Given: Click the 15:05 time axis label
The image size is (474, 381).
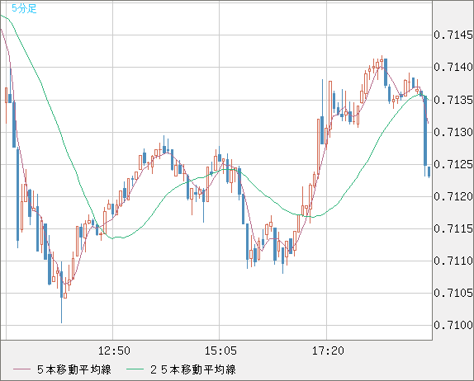Looking at the screenshot, I should [x=220, y=350].
